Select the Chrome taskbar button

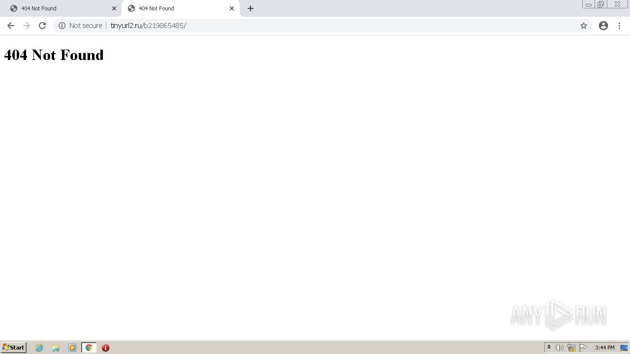coord(89,348)
